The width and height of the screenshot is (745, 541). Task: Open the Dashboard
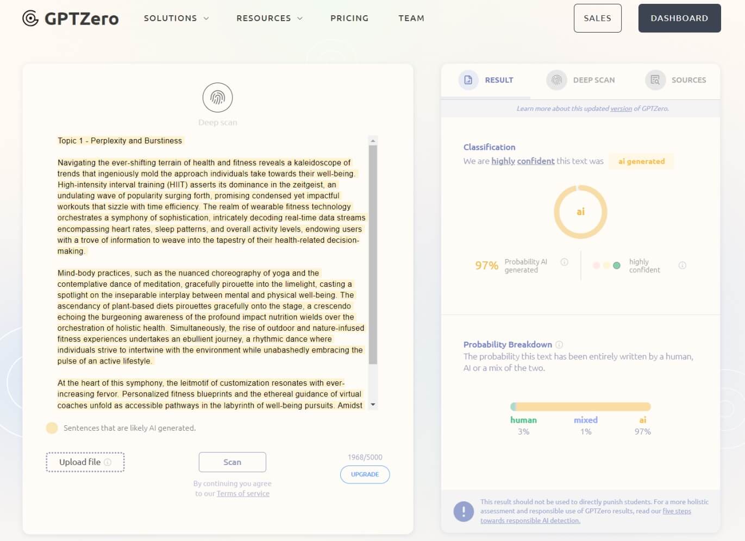pos(679,18)
